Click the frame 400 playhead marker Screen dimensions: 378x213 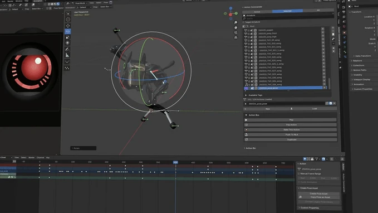tap(175, 162)
